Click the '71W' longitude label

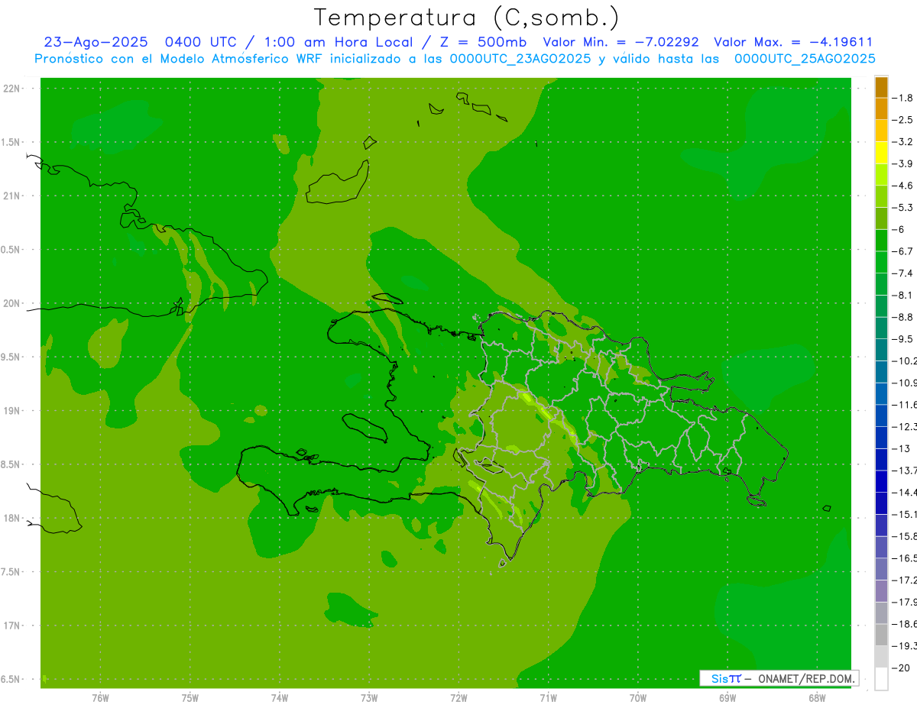[x=548, y=698]
